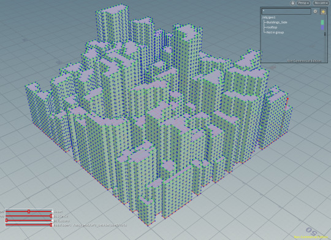The height and width of the screenshot is (240, 331).
Task: Select the /obj/geo1 tree root entry
Action: tap(268, 17)
